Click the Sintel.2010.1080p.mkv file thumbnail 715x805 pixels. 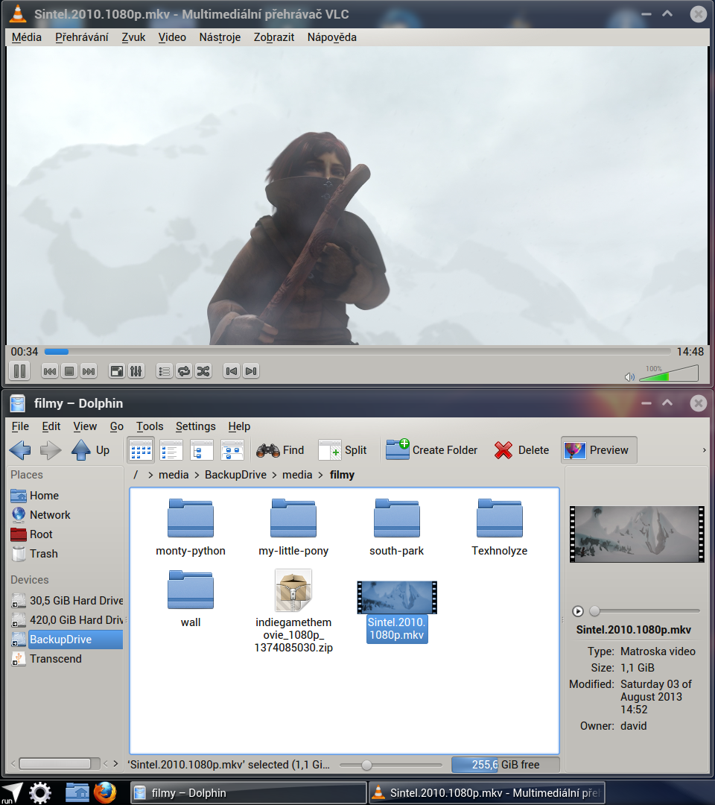[x=397, y=597]
